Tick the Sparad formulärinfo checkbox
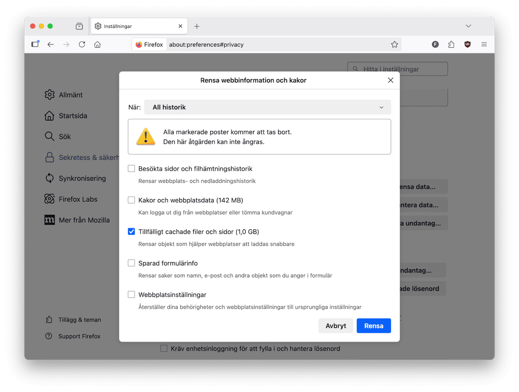Image resolution: width=519 pixels, height=392 pixels. [x=131, y=263]
